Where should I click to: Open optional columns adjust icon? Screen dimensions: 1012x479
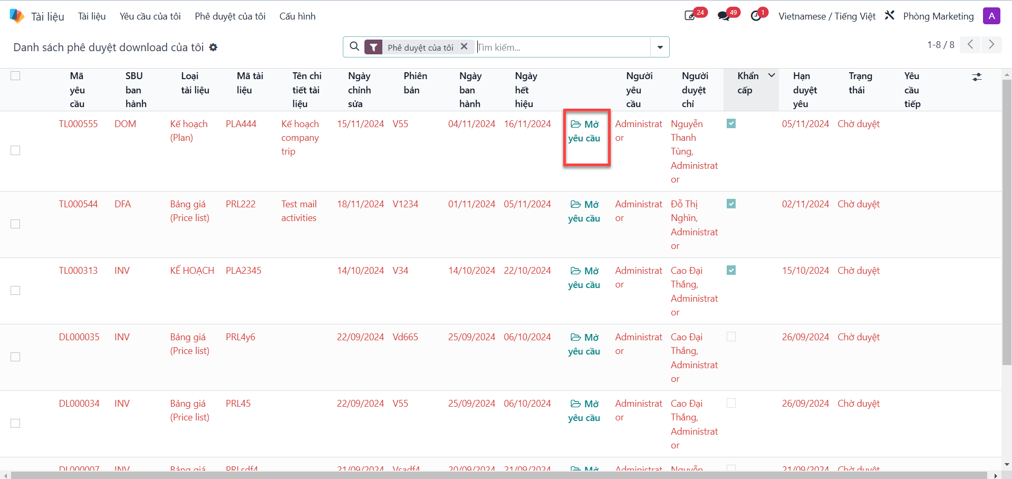click(x=977, y=77)
